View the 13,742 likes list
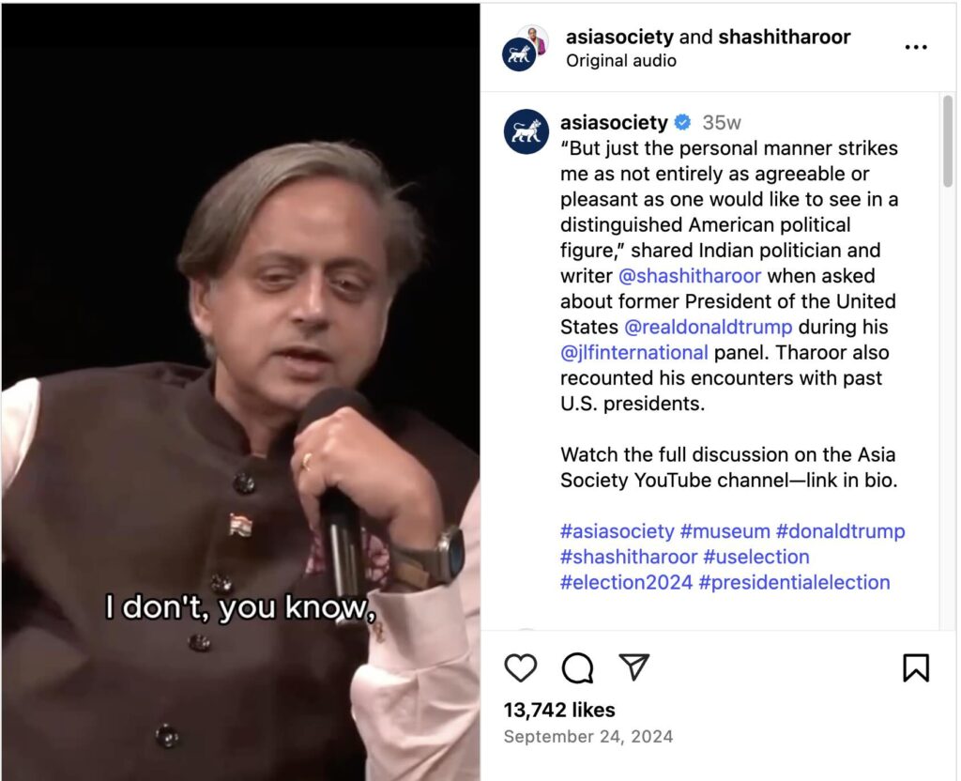 (559, 710)
